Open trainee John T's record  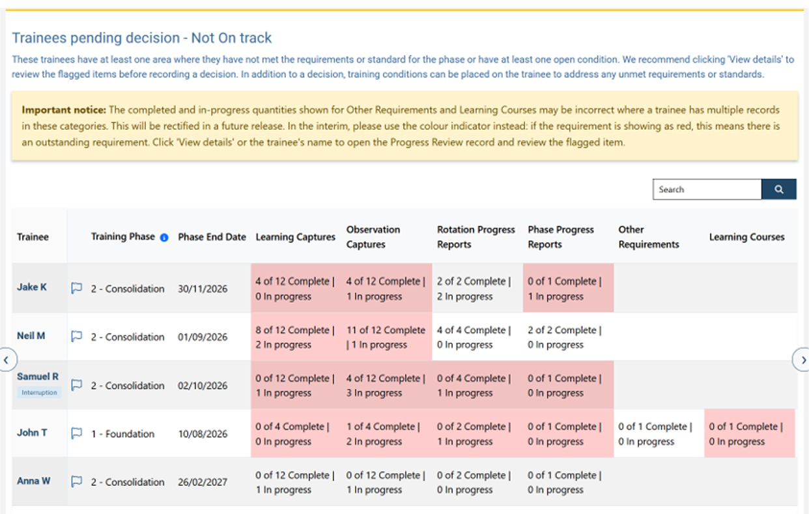tap(32, 433)
